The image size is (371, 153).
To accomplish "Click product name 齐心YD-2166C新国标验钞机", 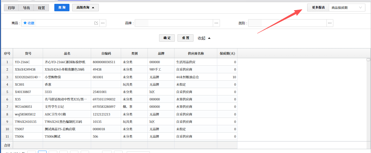I will pyautogui.click(x=65, y=62).
